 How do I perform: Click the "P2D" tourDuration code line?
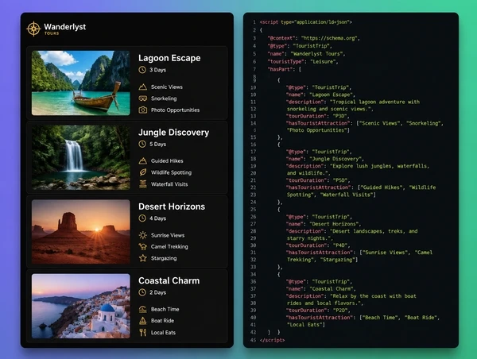318,311
